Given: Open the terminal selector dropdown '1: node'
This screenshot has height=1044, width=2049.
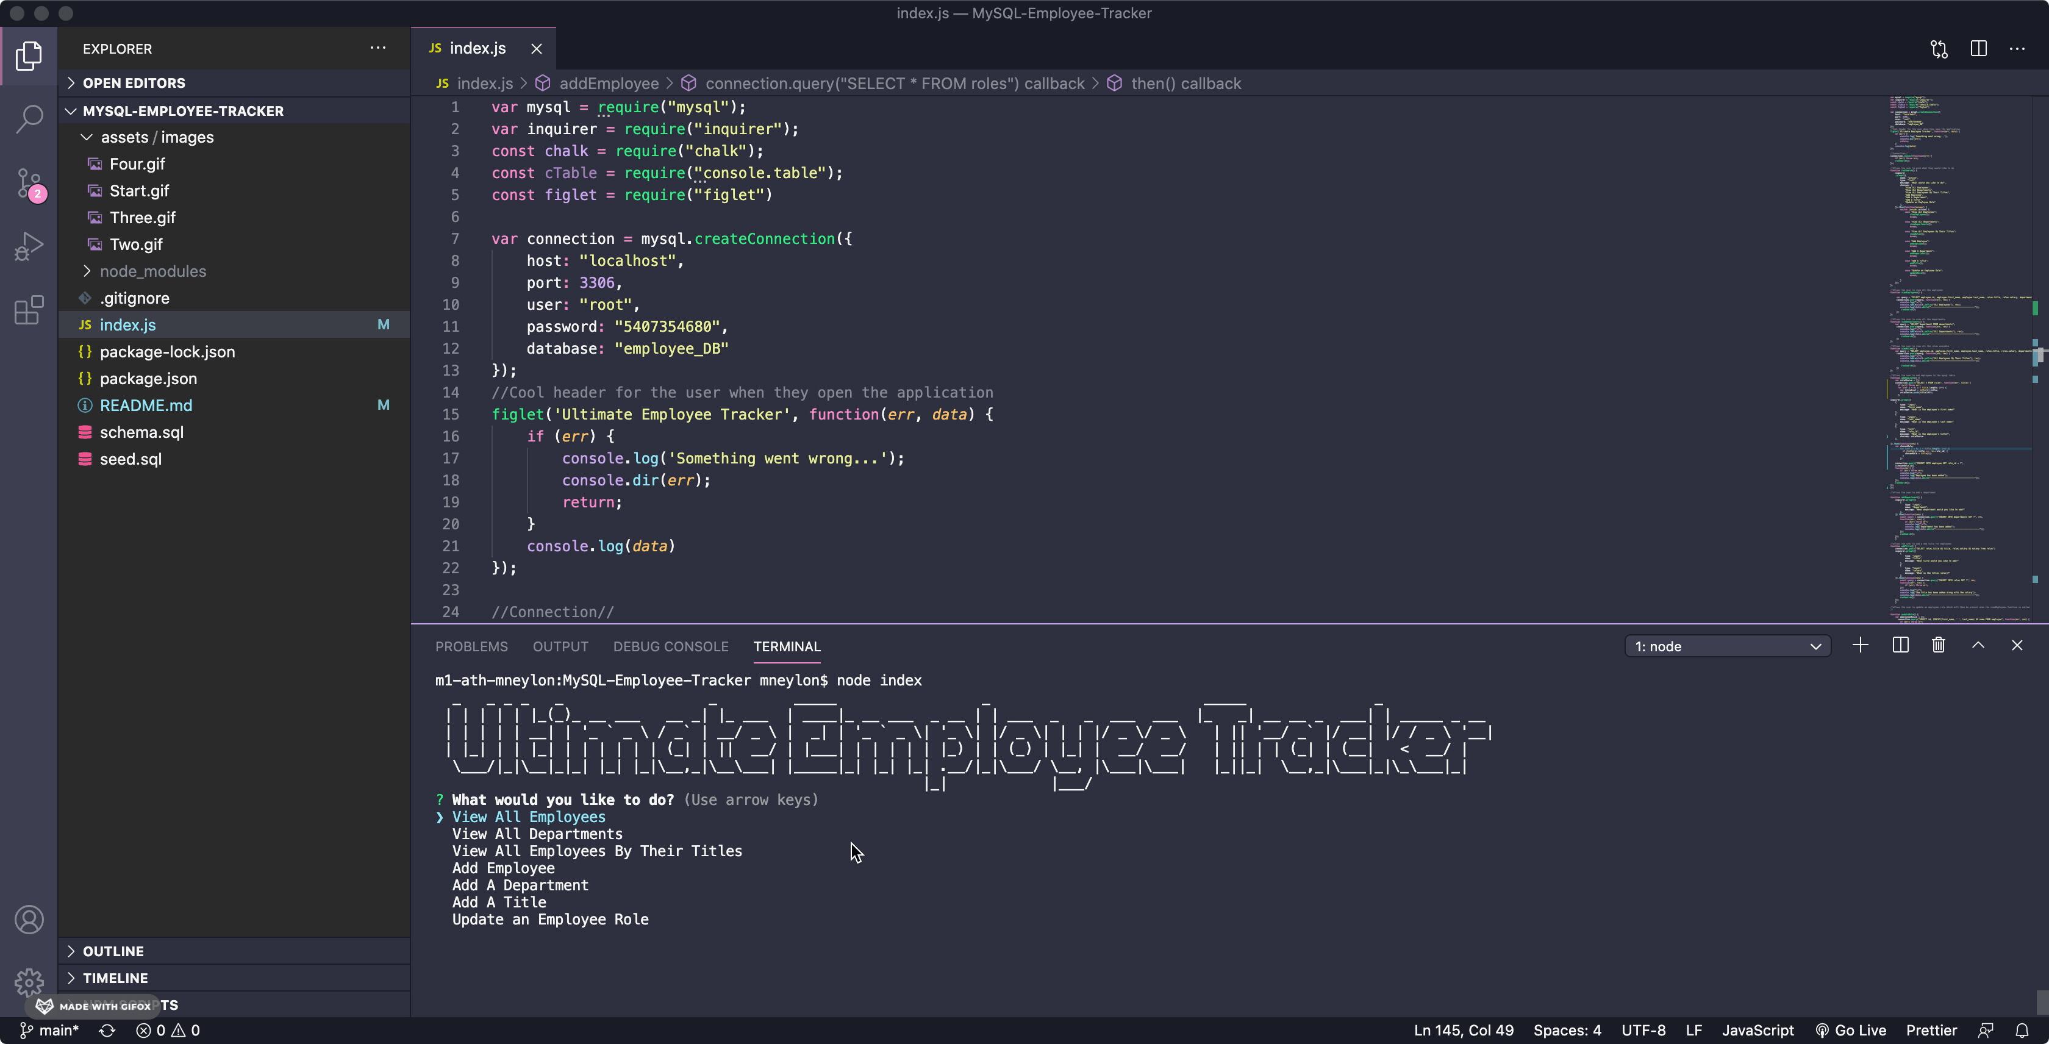Looking at the screenshot, I should pyautogui.click(x=1727, y=646).
